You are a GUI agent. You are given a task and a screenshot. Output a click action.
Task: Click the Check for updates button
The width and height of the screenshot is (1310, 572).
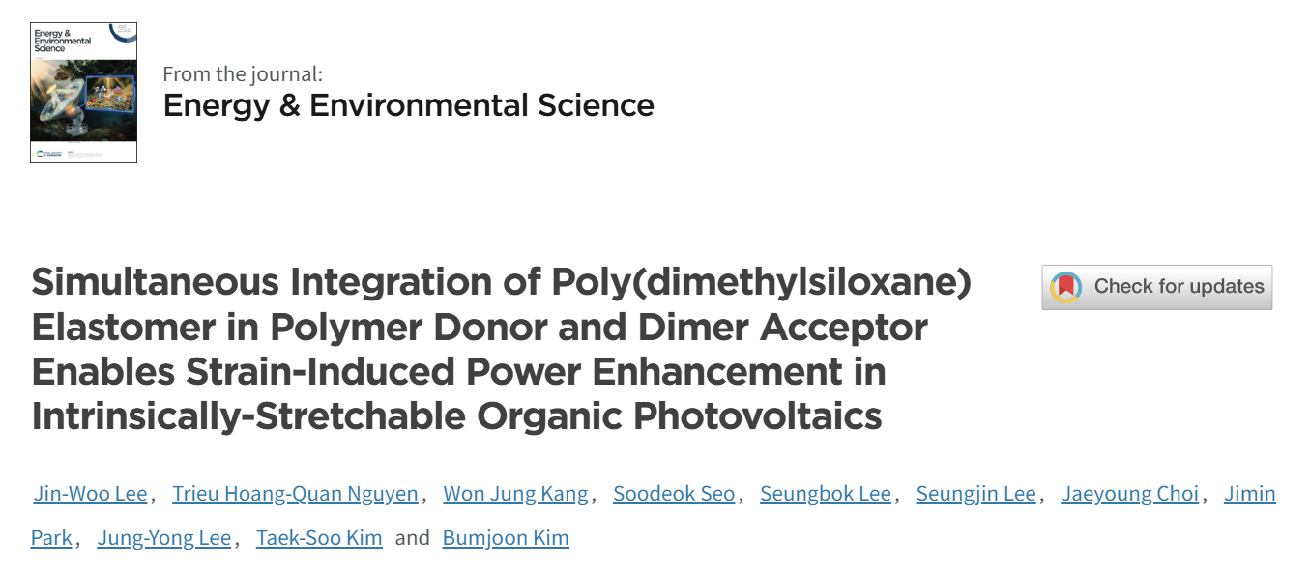[1156, 287]
